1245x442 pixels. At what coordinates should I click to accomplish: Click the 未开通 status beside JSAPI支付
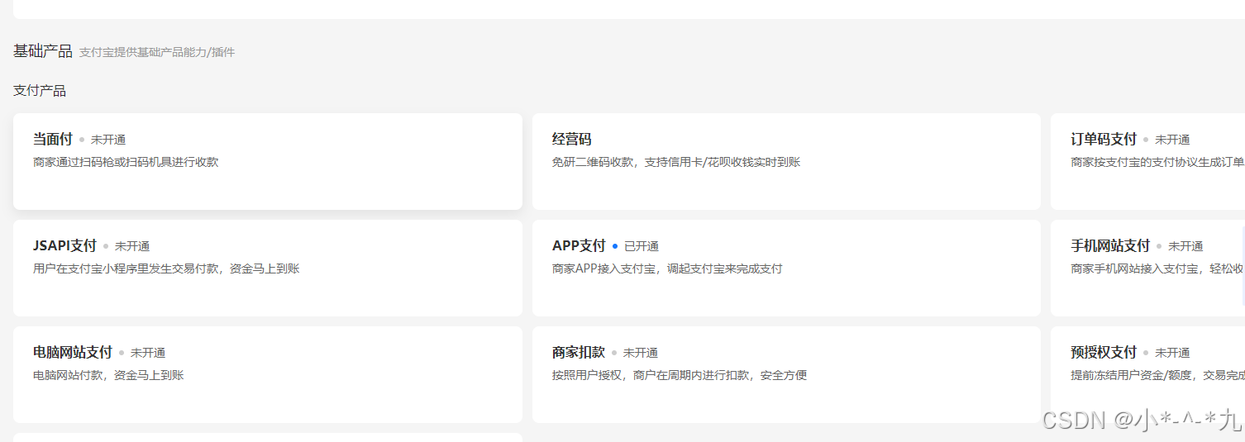pos(132,246)
